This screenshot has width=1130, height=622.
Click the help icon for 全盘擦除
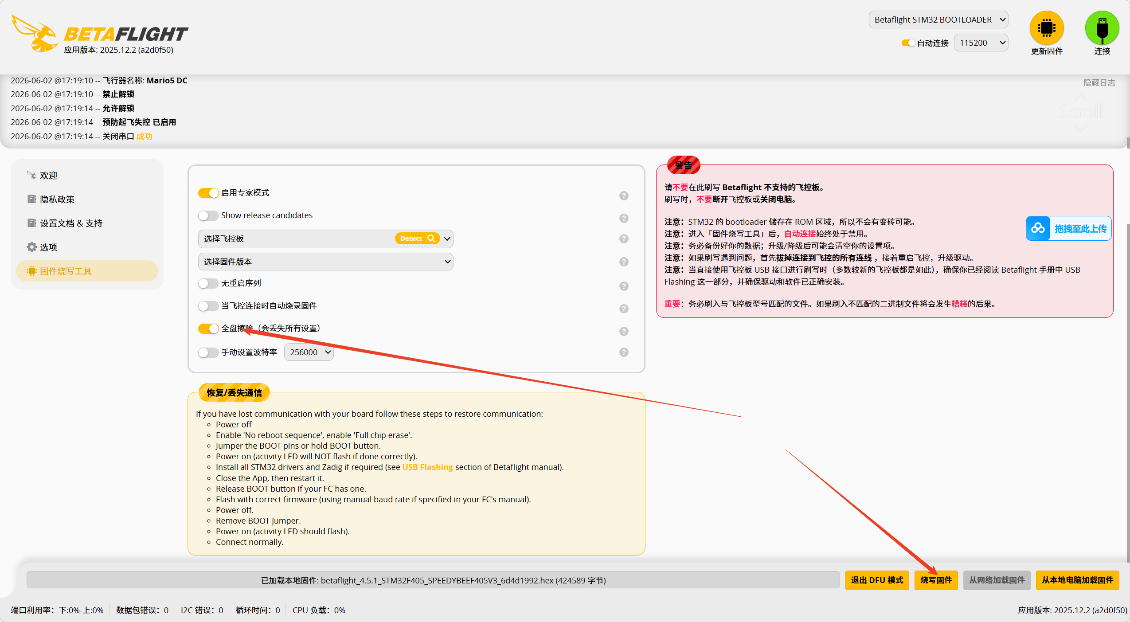click(x=624, y=331)
